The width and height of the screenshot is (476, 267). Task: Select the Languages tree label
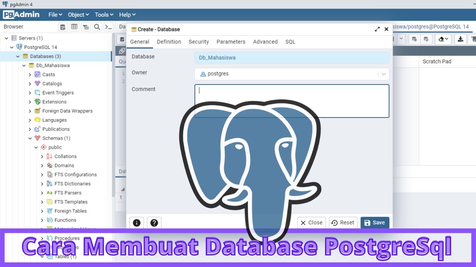click(54, 120)
